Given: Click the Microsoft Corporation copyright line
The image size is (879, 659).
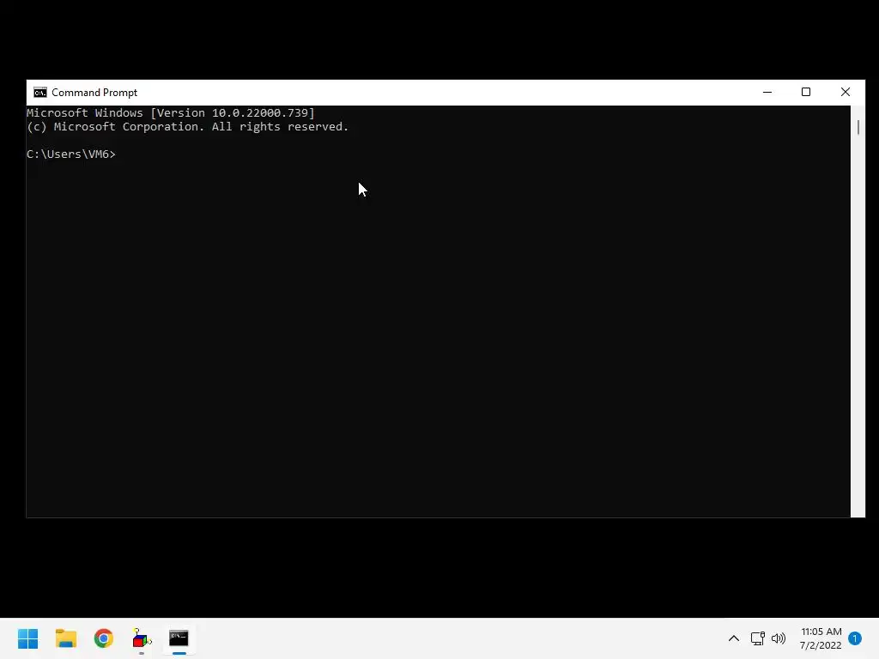Looking at the screenshot, I should click(187, 127).
